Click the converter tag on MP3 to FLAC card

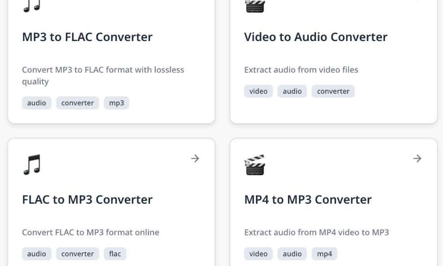coord(78,103)
